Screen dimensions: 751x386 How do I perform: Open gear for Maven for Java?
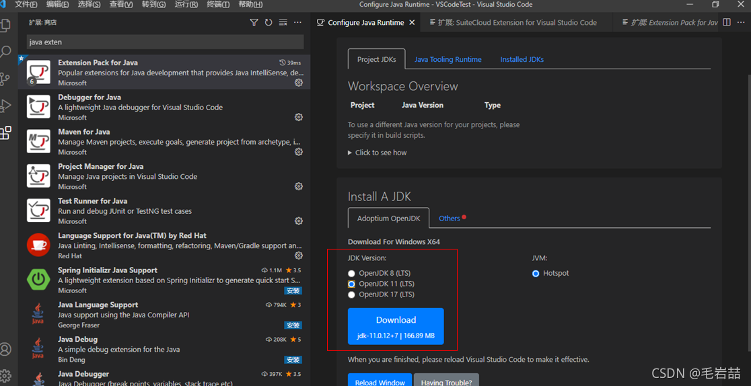[x=298, y=152]
